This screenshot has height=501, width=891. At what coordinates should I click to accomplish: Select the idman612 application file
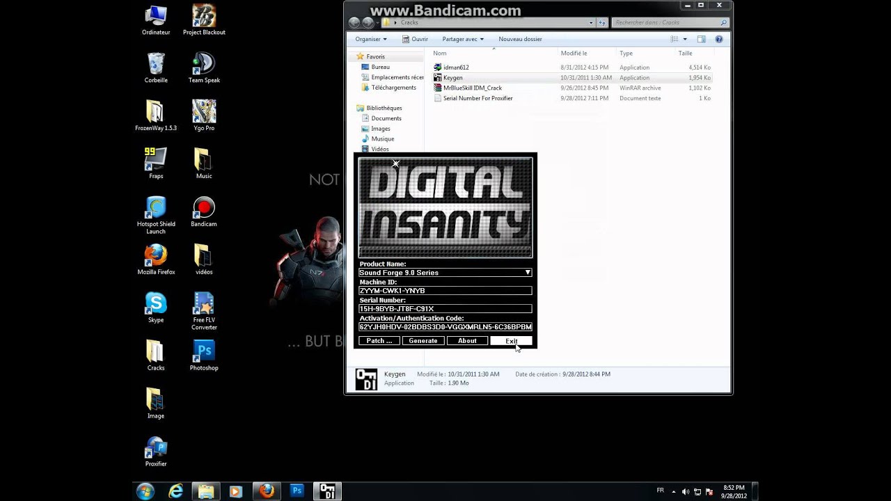[456, 67]
